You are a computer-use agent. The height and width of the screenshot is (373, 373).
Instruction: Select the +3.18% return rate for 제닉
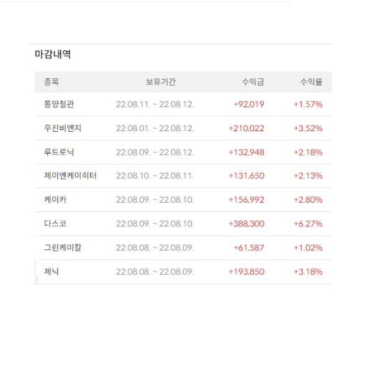(308, 272)
